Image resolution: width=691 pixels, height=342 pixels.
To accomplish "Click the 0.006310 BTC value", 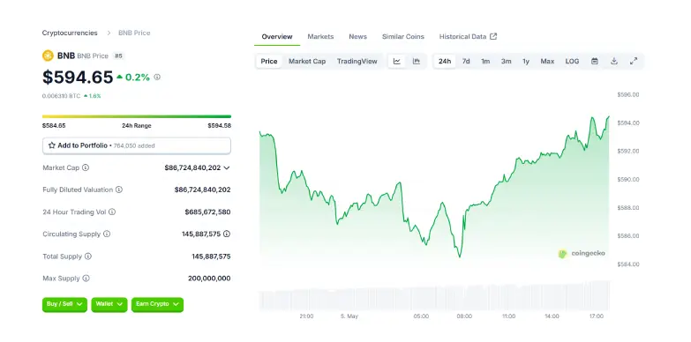I will [x=61, y=96].
